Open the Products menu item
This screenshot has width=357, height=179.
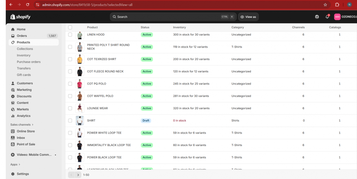[34, 42]
